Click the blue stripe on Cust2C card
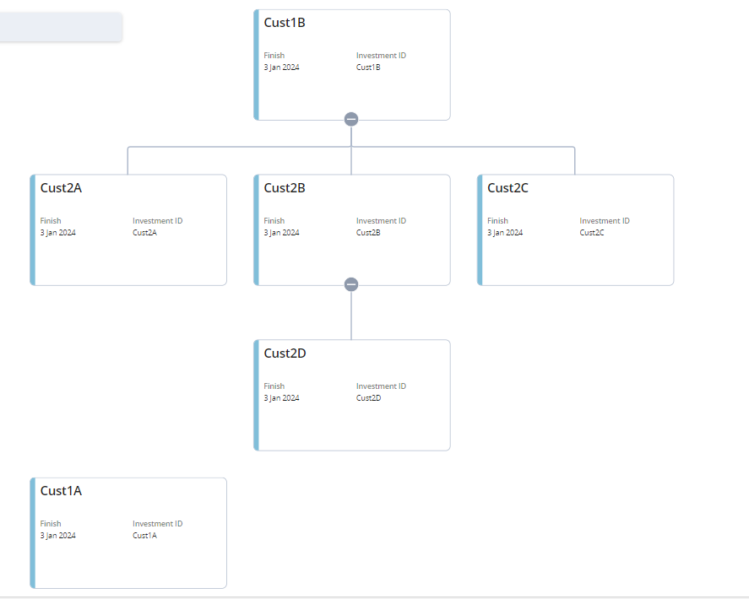749x599 pixels. pos(480,229)
